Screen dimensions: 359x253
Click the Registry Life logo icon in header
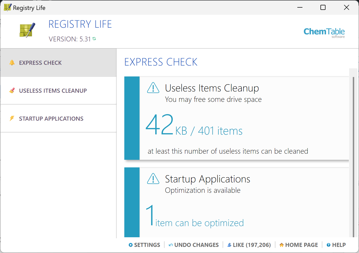(x=27, y=30)
